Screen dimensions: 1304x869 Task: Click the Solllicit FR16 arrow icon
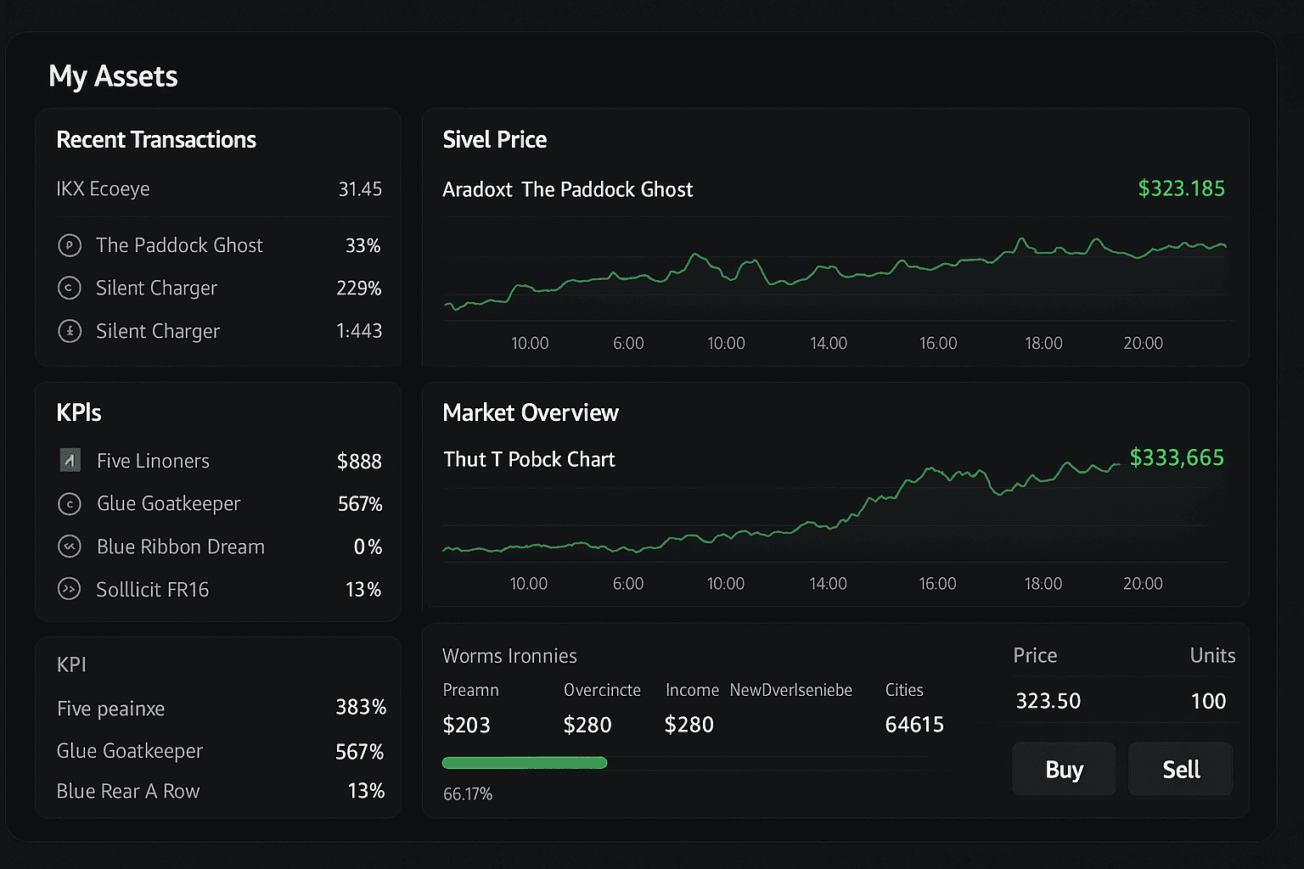(70, 589)
